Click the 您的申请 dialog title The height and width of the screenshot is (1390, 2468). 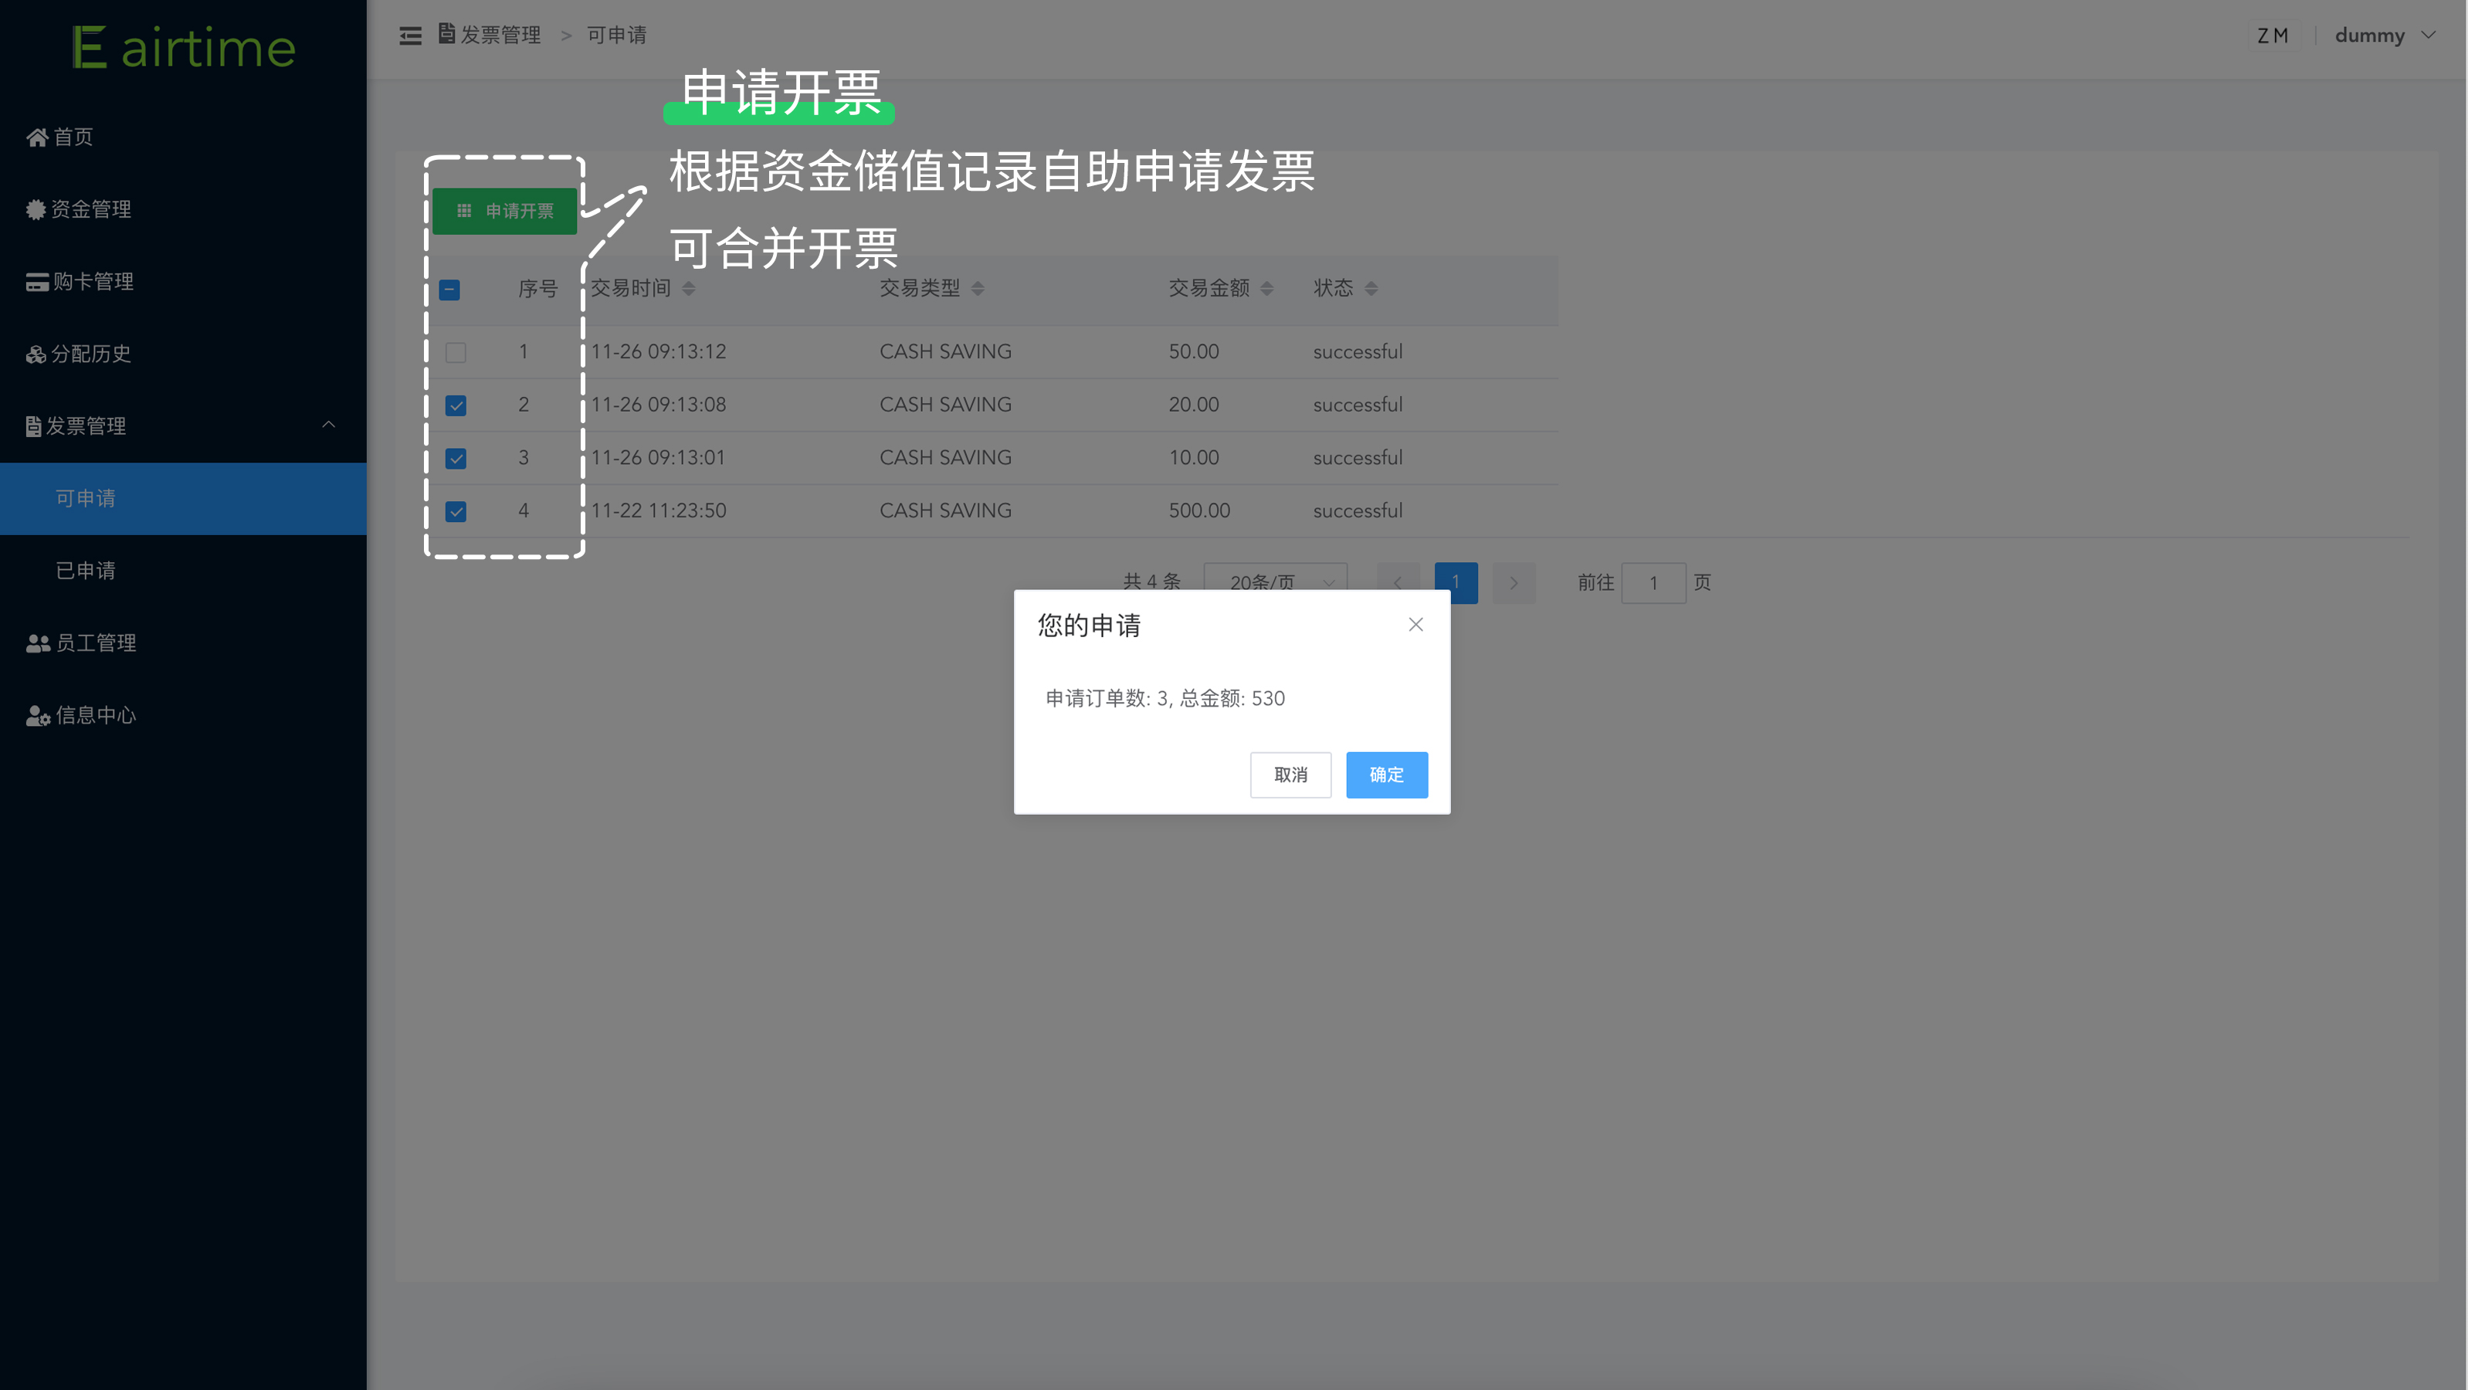[x=1090, y=625]
